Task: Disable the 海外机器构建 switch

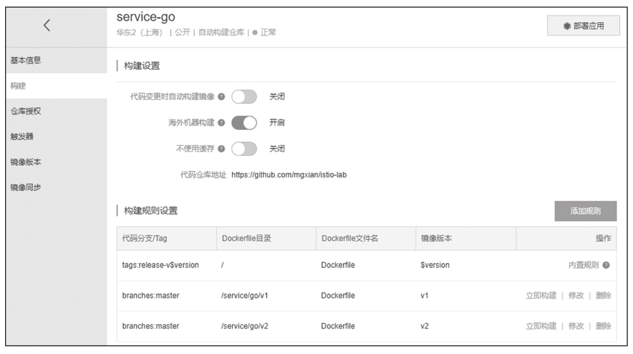Action: tap(244, 123)
